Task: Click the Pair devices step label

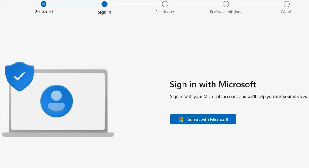Action: [x=165, y=12]
